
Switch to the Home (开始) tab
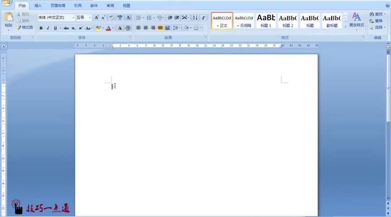coord(22,5)
